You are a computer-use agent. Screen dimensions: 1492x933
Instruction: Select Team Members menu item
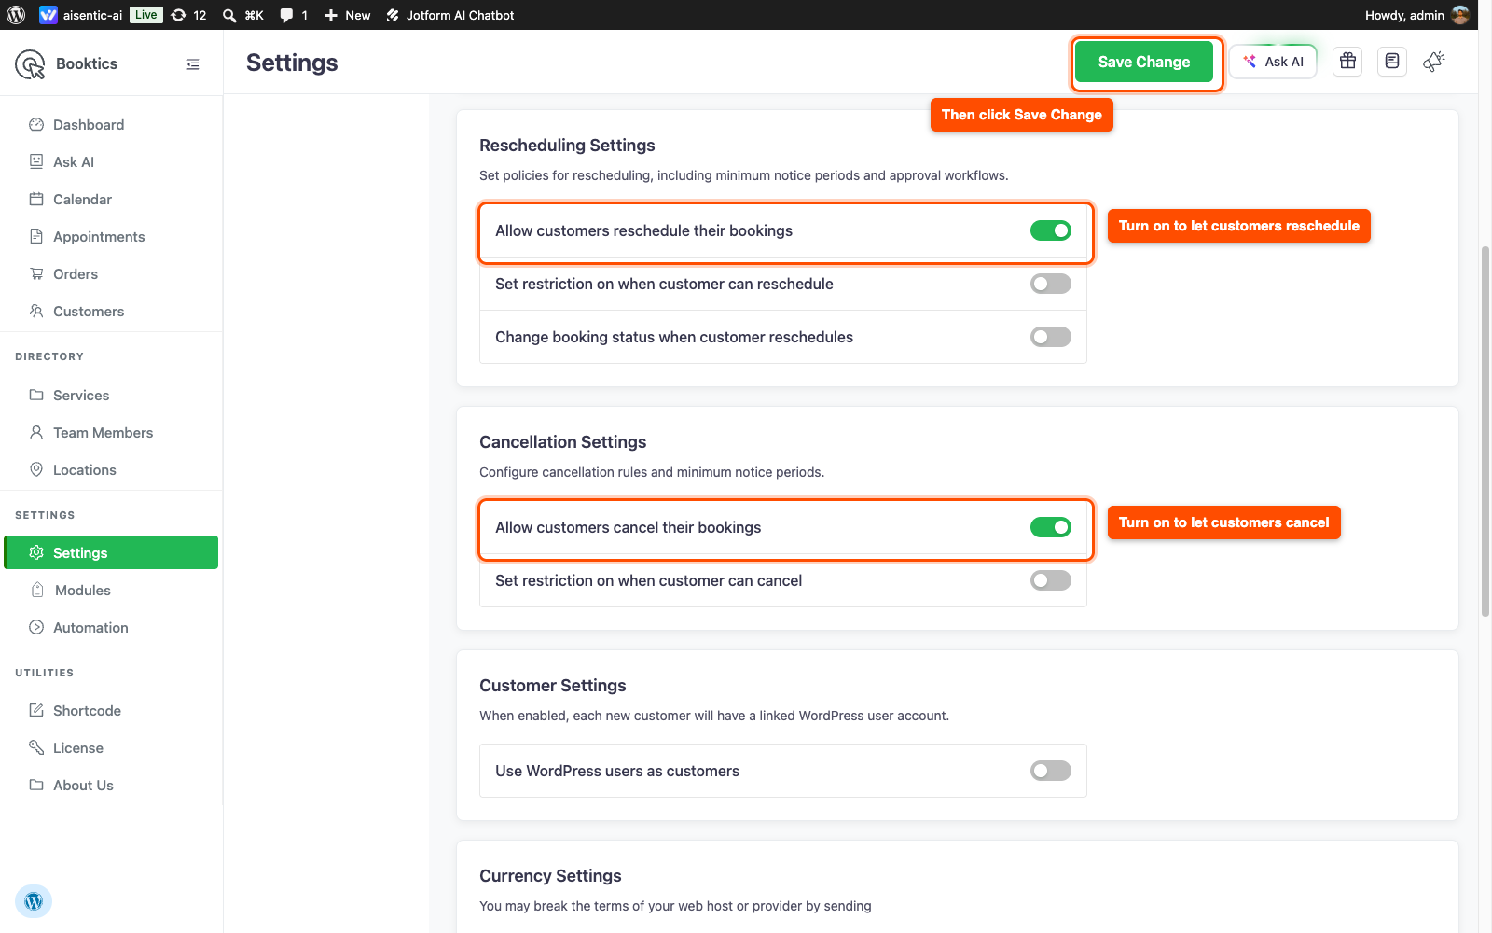coord(111,433)
